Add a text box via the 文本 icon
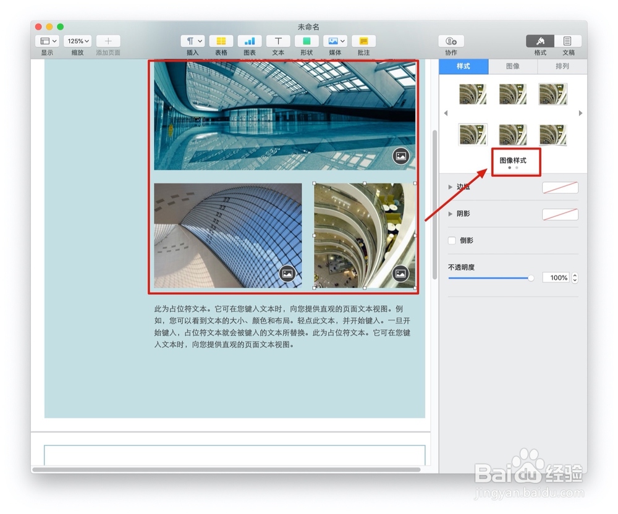Image resolution: width=618 pixels, height=514 pixels. pyautogui.click(x=277, y=42)
